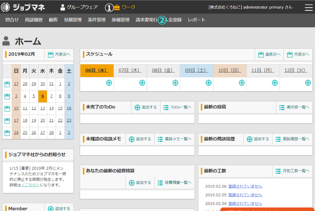The image size is (315, 211).
Task: Follow the <こちら> link in the notice
Action: click(30, 185)
